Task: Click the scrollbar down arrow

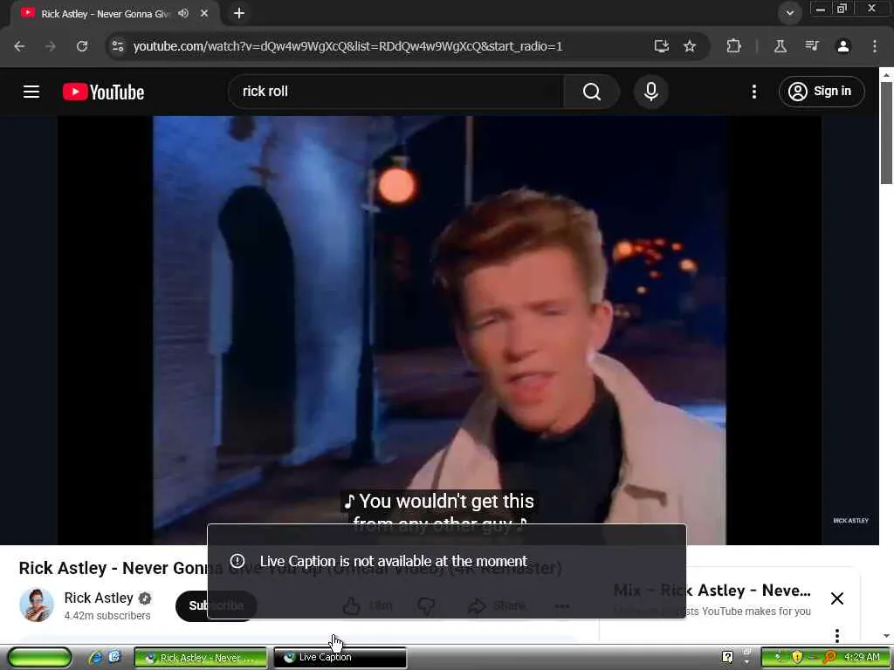Action: 886,635
